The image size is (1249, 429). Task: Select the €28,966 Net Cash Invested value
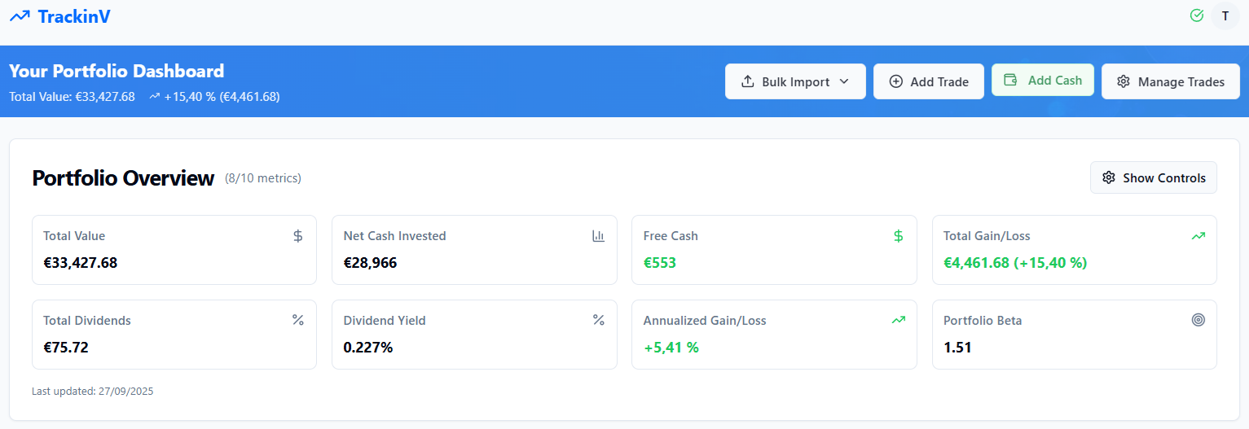click(x=370, y=262)
